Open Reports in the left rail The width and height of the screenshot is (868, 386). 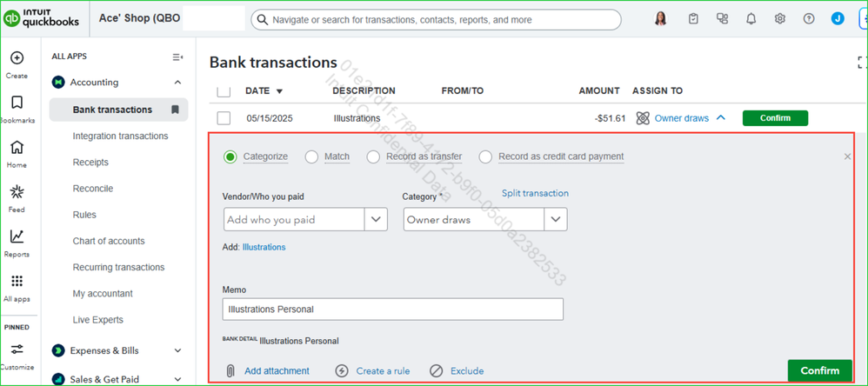coord(17,243)
